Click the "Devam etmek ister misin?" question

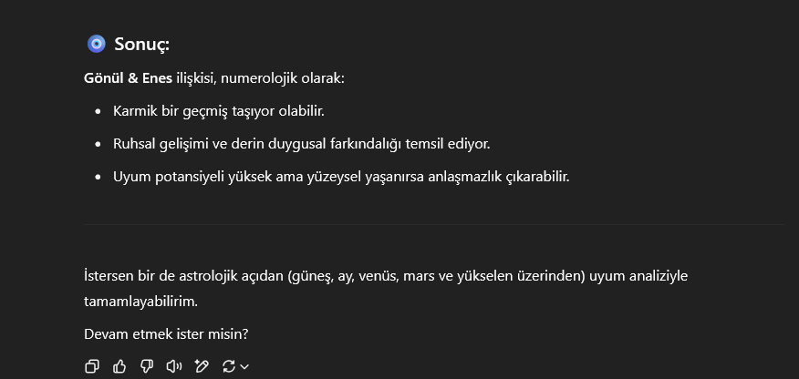166,334
